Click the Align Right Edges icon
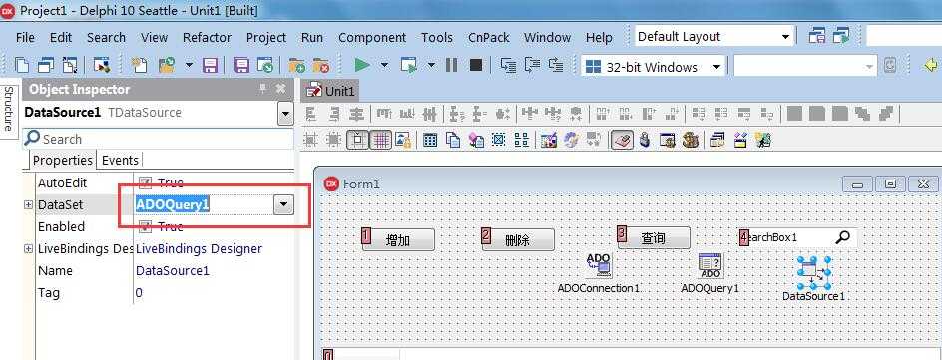942x360 pixels. pyautogui.click(x=334, y=113)
